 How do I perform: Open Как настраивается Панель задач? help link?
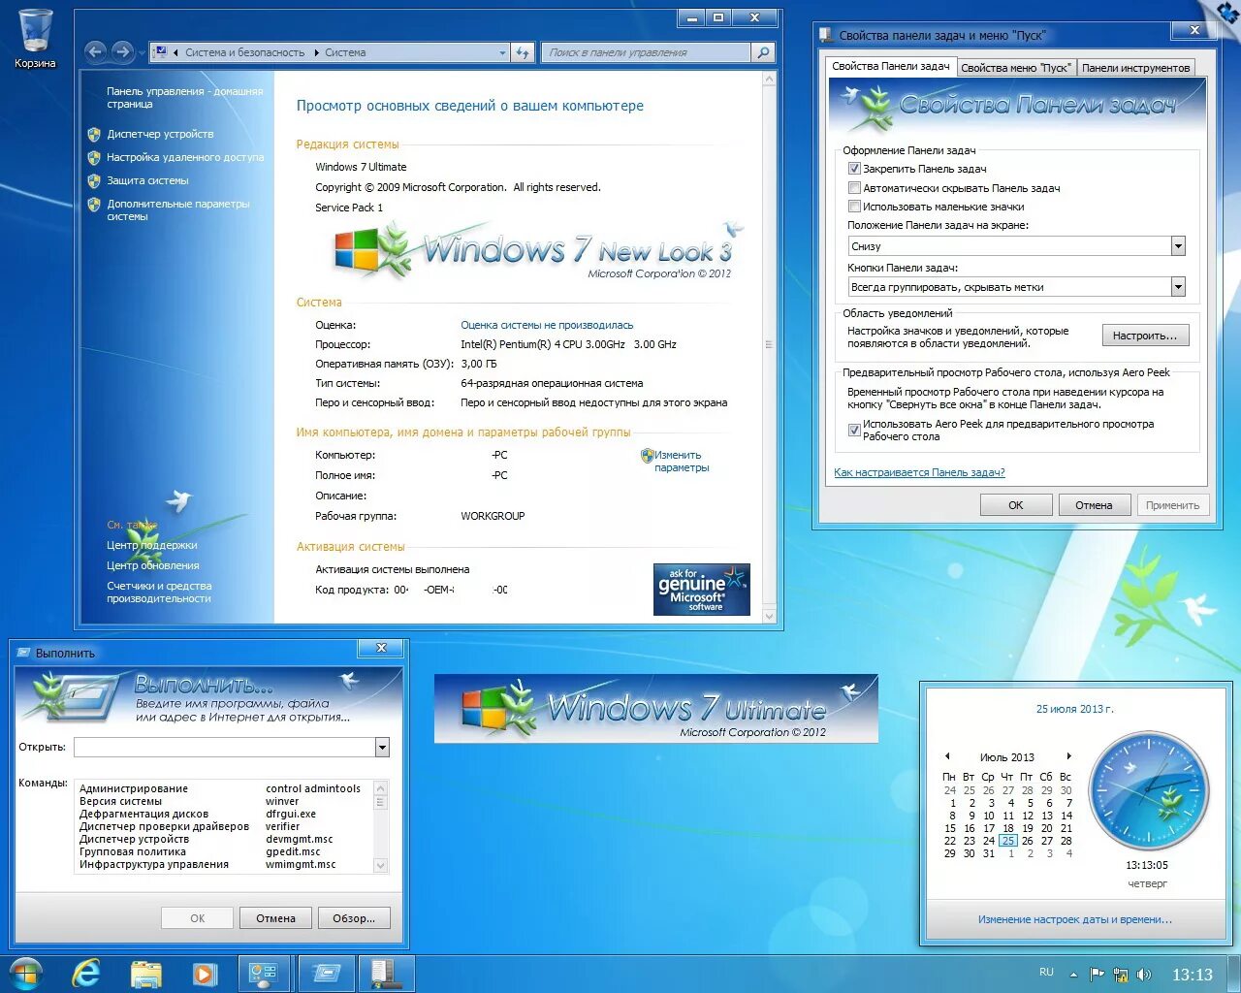919,472
